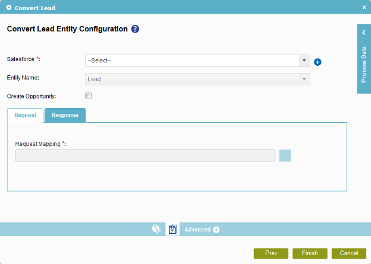Close the Convert Lead dialog
Viewport: 371px width, 264px height.
point(364,8)
